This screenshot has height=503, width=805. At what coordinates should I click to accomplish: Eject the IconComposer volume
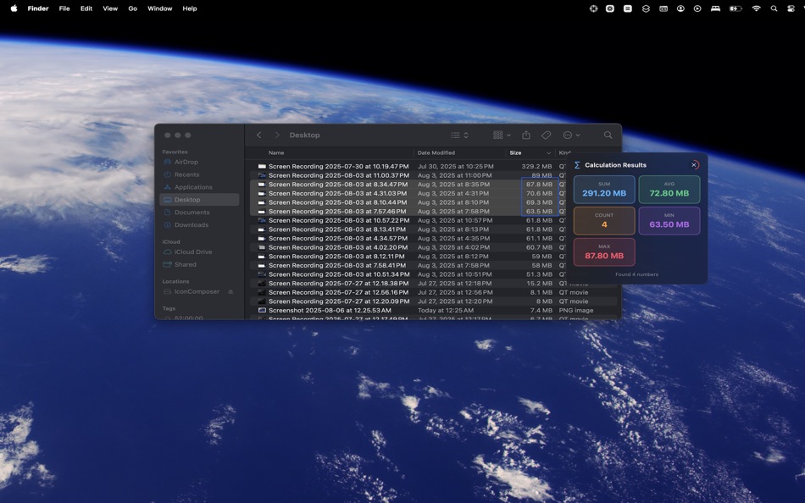click(230, 291)
